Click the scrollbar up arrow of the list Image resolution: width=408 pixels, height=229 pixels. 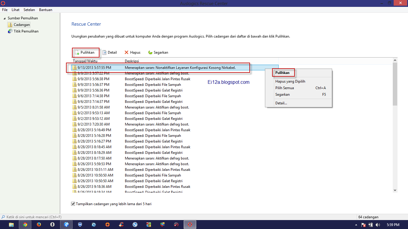click(x=395, y=61)
